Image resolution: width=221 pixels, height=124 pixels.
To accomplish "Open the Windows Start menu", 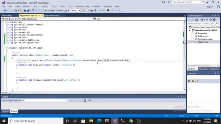I will [x=4, y=121].
